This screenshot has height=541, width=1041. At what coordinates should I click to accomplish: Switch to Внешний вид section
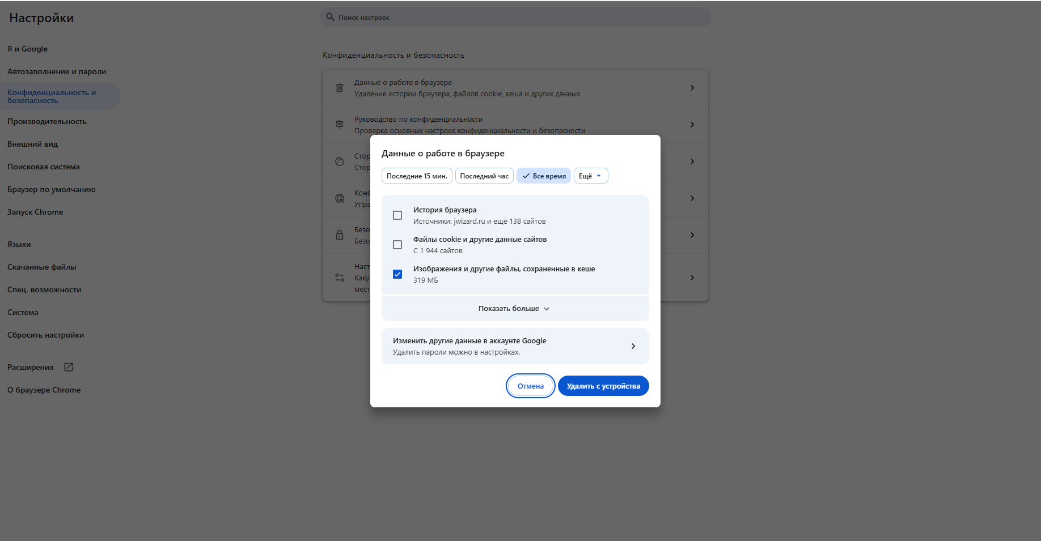coord(32,144)
